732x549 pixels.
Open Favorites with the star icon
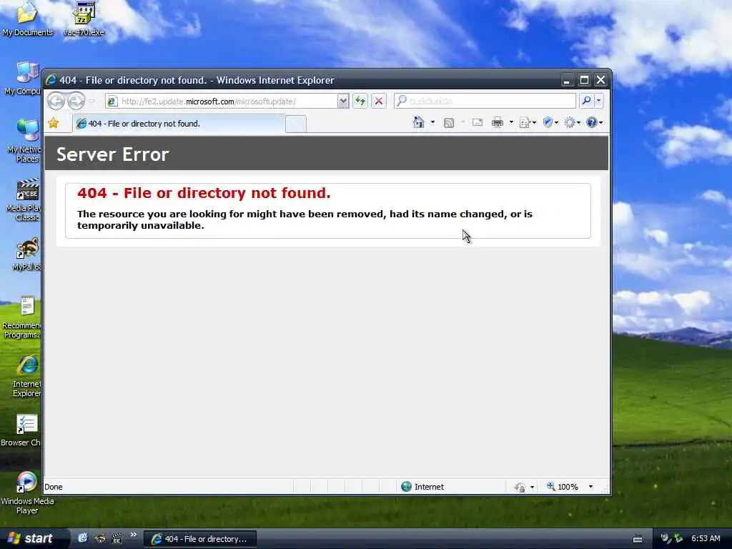click(53, 123)
